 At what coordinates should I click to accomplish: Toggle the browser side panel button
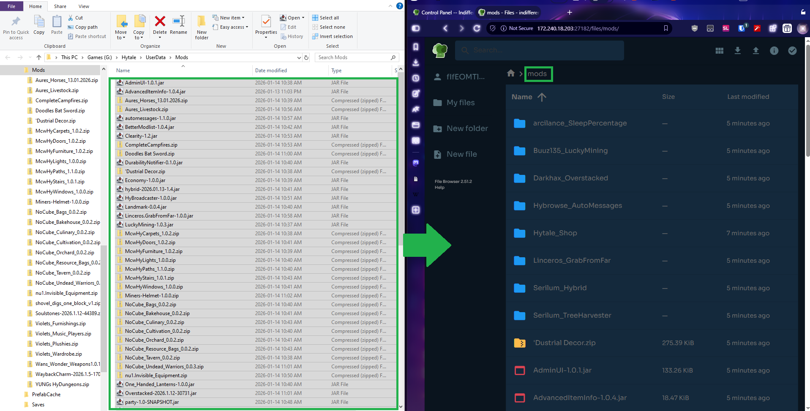[x=416, y=28]
